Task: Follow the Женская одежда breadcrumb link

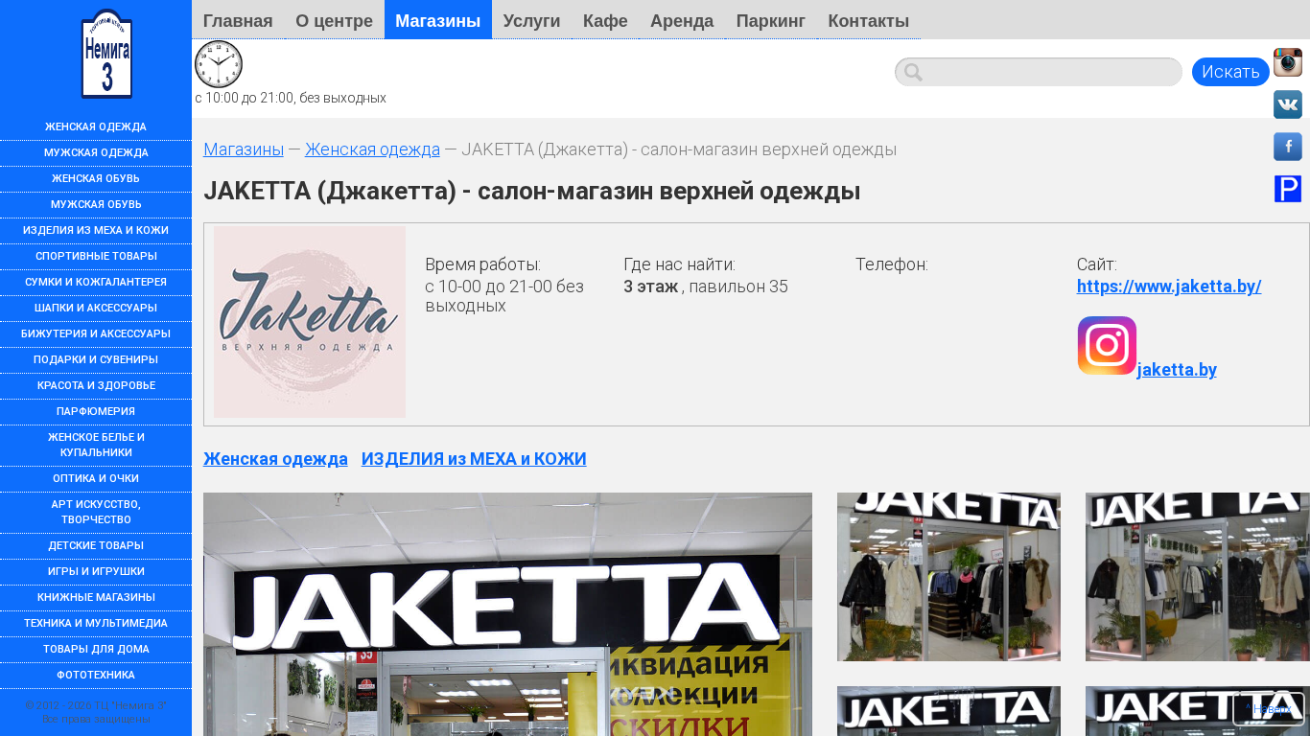Action: 372,149
